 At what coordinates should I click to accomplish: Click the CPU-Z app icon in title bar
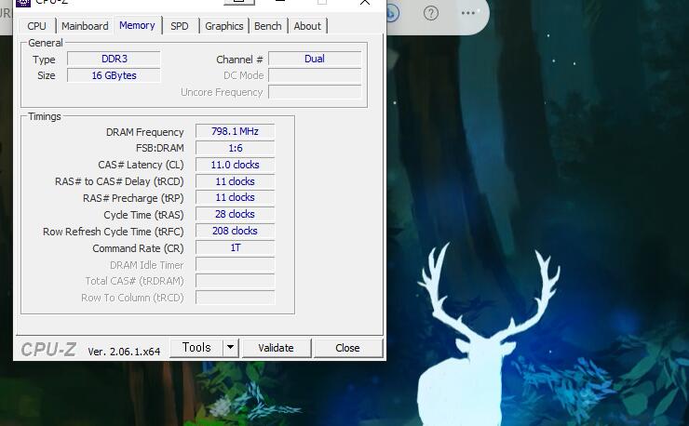click(x=22, y=3)
